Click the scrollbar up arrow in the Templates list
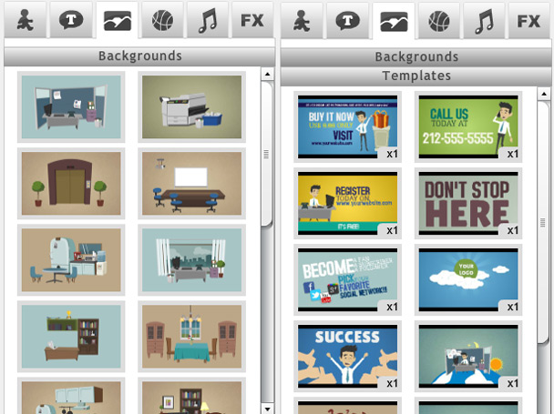The height and width of the screenshot is (414, 554). point(543,94)
